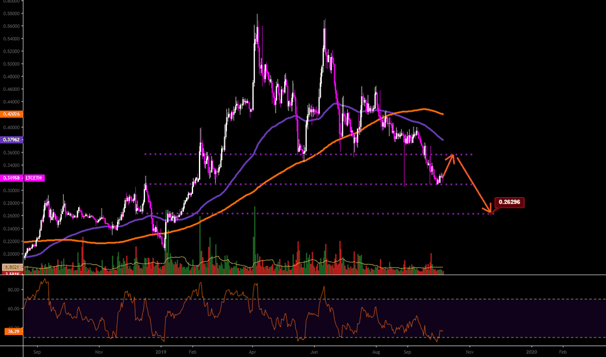
Task: Click the 0.46000 price axis label
Action: coord(11,89)
